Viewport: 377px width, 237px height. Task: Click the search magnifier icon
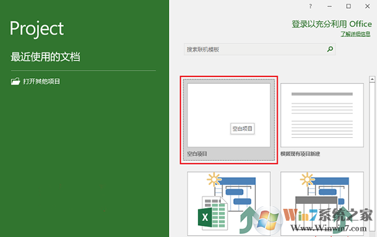pyautogui.click(x=330, y=49)
